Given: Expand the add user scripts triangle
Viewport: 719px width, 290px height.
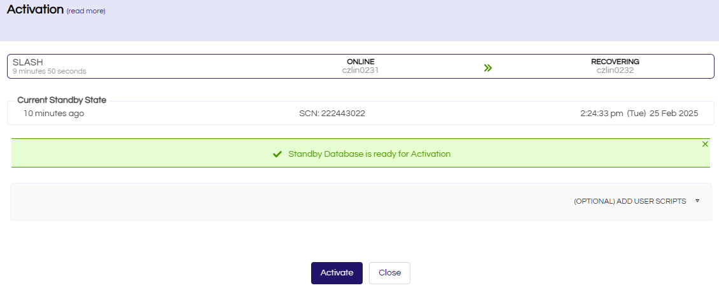Looking at the screenshot, I should tap(697, 201).
